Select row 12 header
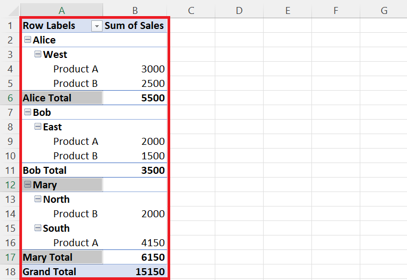This screenshot has width=407, height=280. (x=10, y=185)
